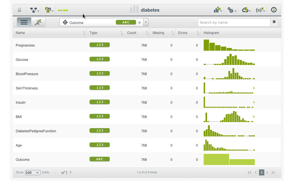Open the sources workflow icon menu
Screen dimensions: 289x190
point(35,10)
